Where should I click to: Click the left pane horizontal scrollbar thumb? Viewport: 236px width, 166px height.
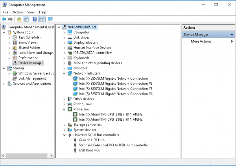26,155
